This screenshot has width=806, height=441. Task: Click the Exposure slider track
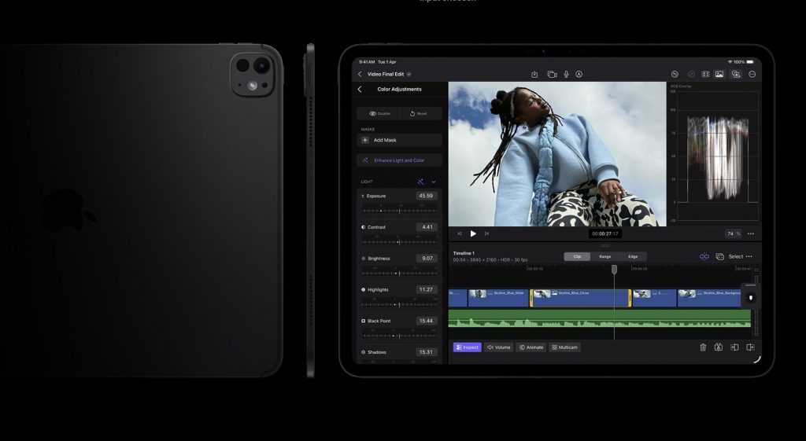[x=399, y=211]
